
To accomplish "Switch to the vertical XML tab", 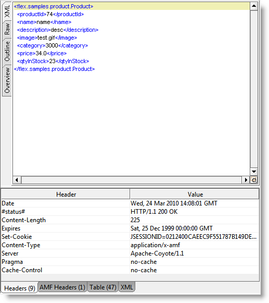I will tap(7, 11).
